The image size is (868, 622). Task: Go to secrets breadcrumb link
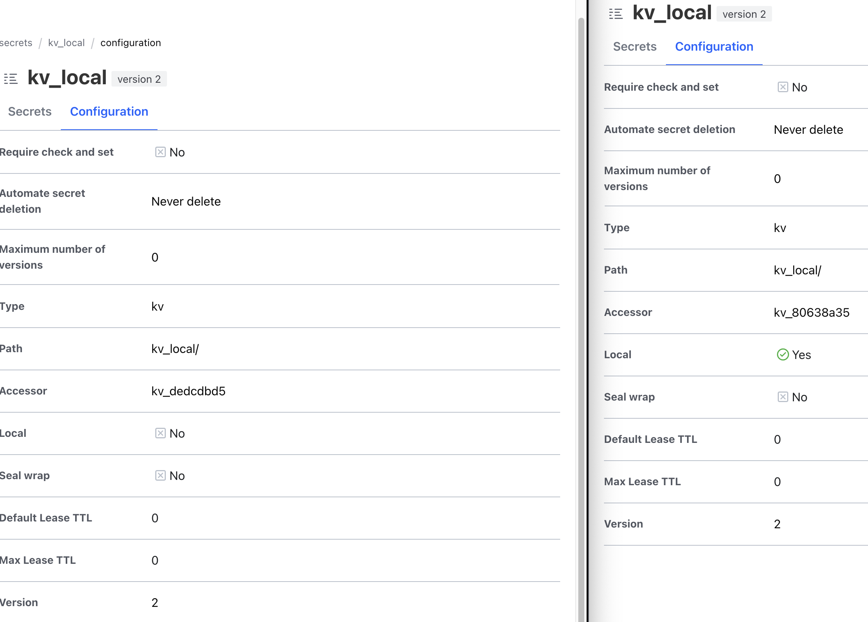point(16,42)
